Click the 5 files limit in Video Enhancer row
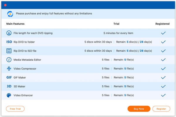This screenshot has width=176, height=117. point(106,95)
